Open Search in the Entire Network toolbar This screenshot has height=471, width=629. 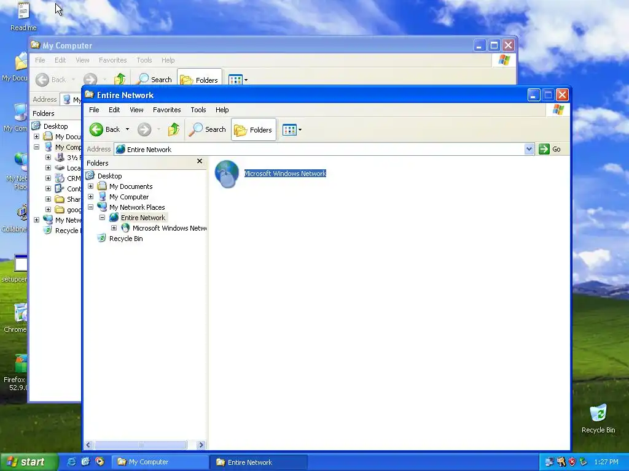[x=208, y=129]
